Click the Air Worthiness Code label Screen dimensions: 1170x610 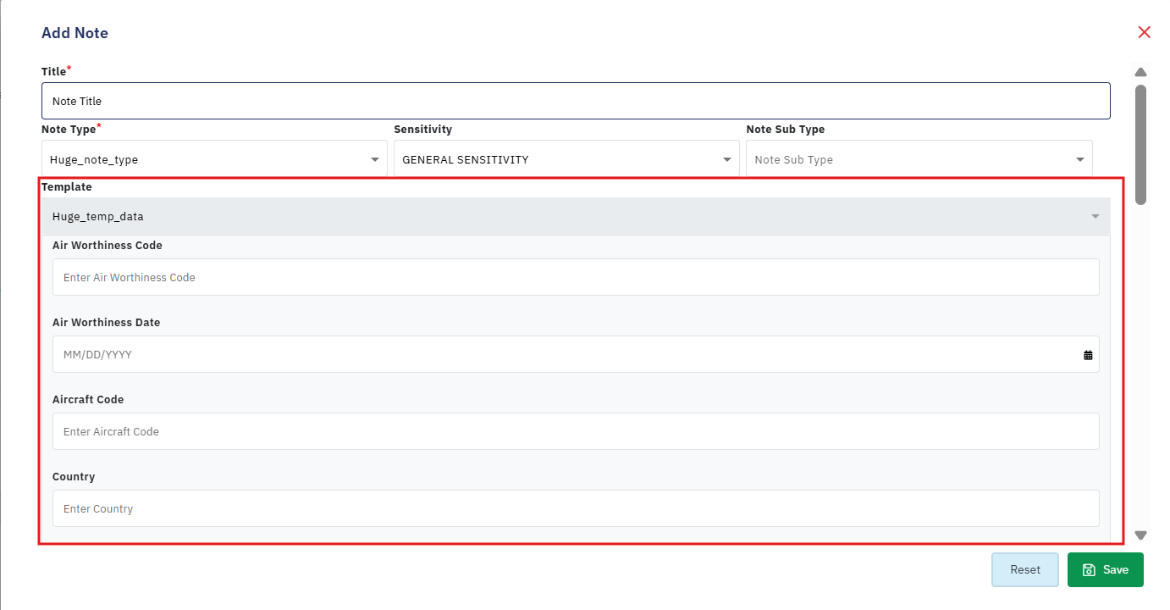[108, 245]
